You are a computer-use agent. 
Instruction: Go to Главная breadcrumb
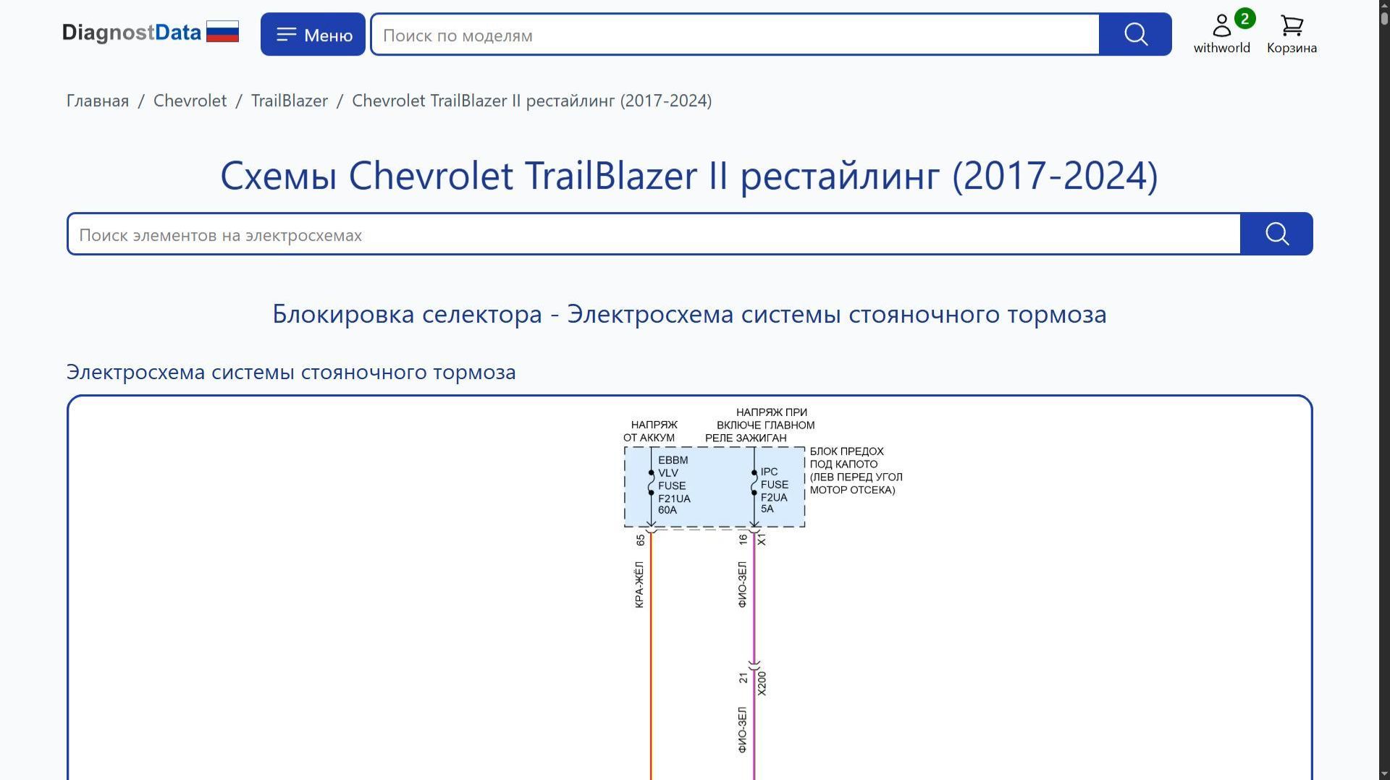click(x=98, y=101)
